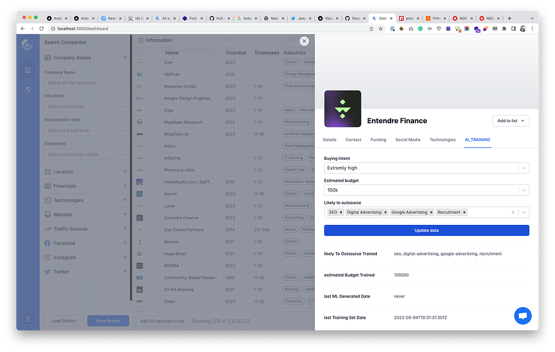Switch to the Contact tab
The height and width of the screenshot is (352, 555).
pyautogui.click(x=353, y=139)
